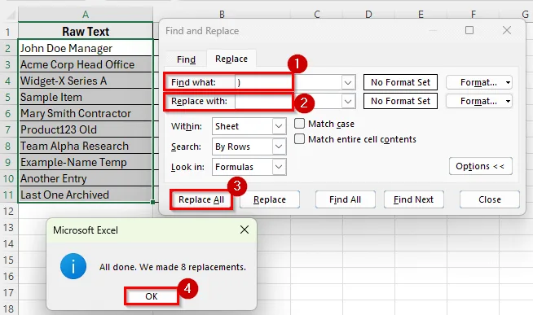Switch to the Find tab
This screenshot has height=315, width=533.
coord(186,59)
